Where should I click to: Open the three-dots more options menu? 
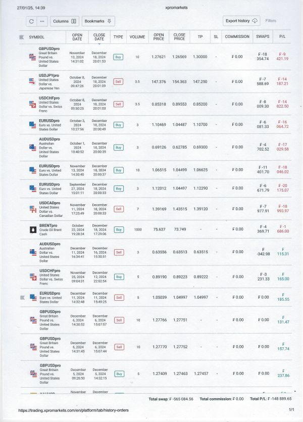coord(42,21)
